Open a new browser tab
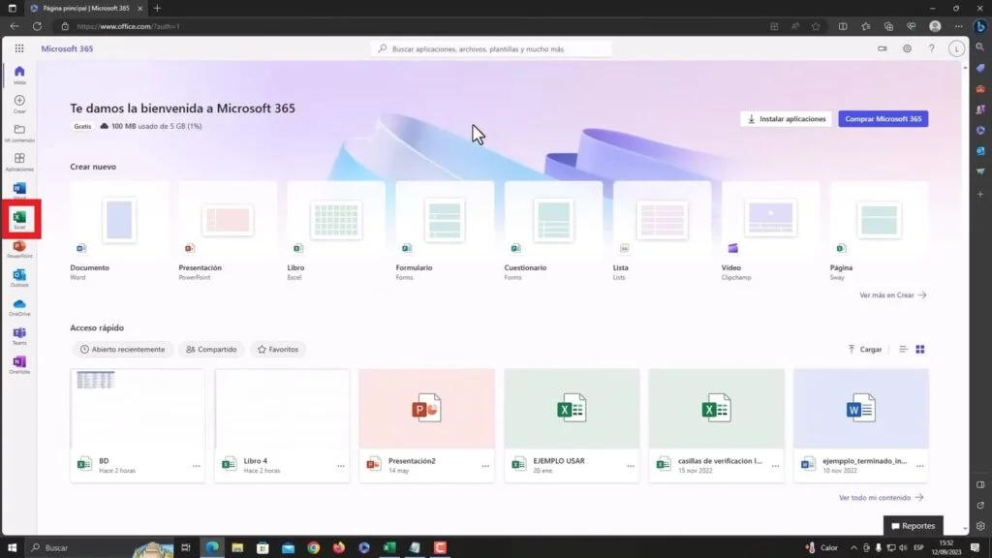This screenshot has height=558, width=992. tap(158, 8)
